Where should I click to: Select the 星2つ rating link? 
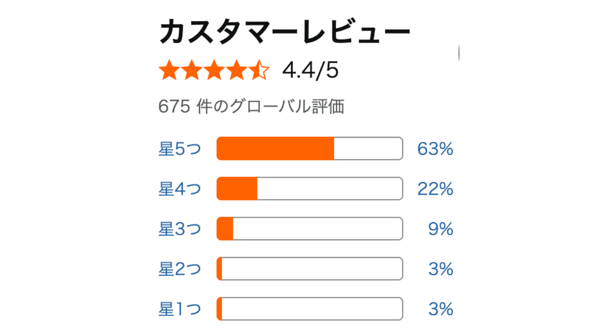tap(180, 269)
